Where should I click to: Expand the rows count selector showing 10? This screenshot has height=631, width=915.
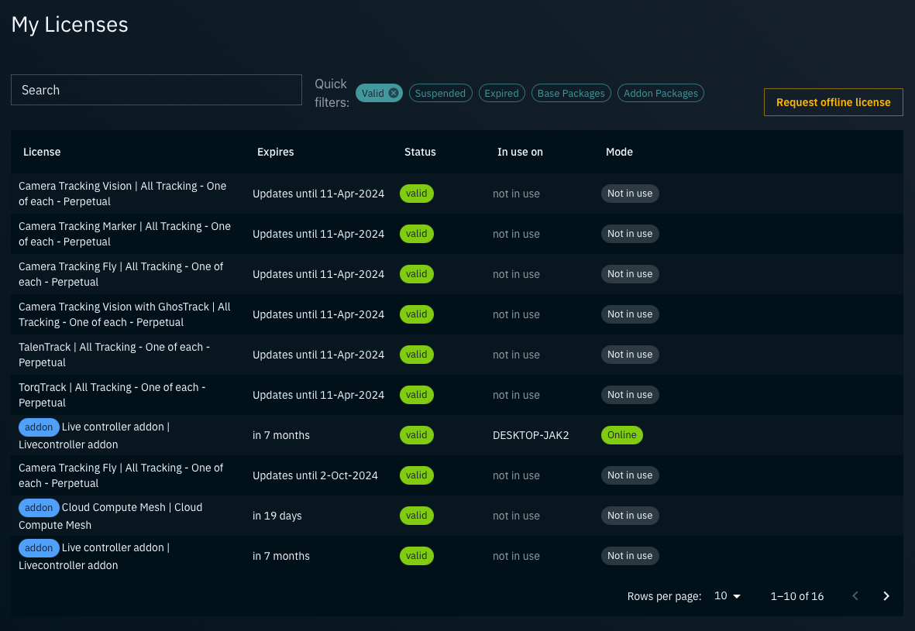coord(726,596)
